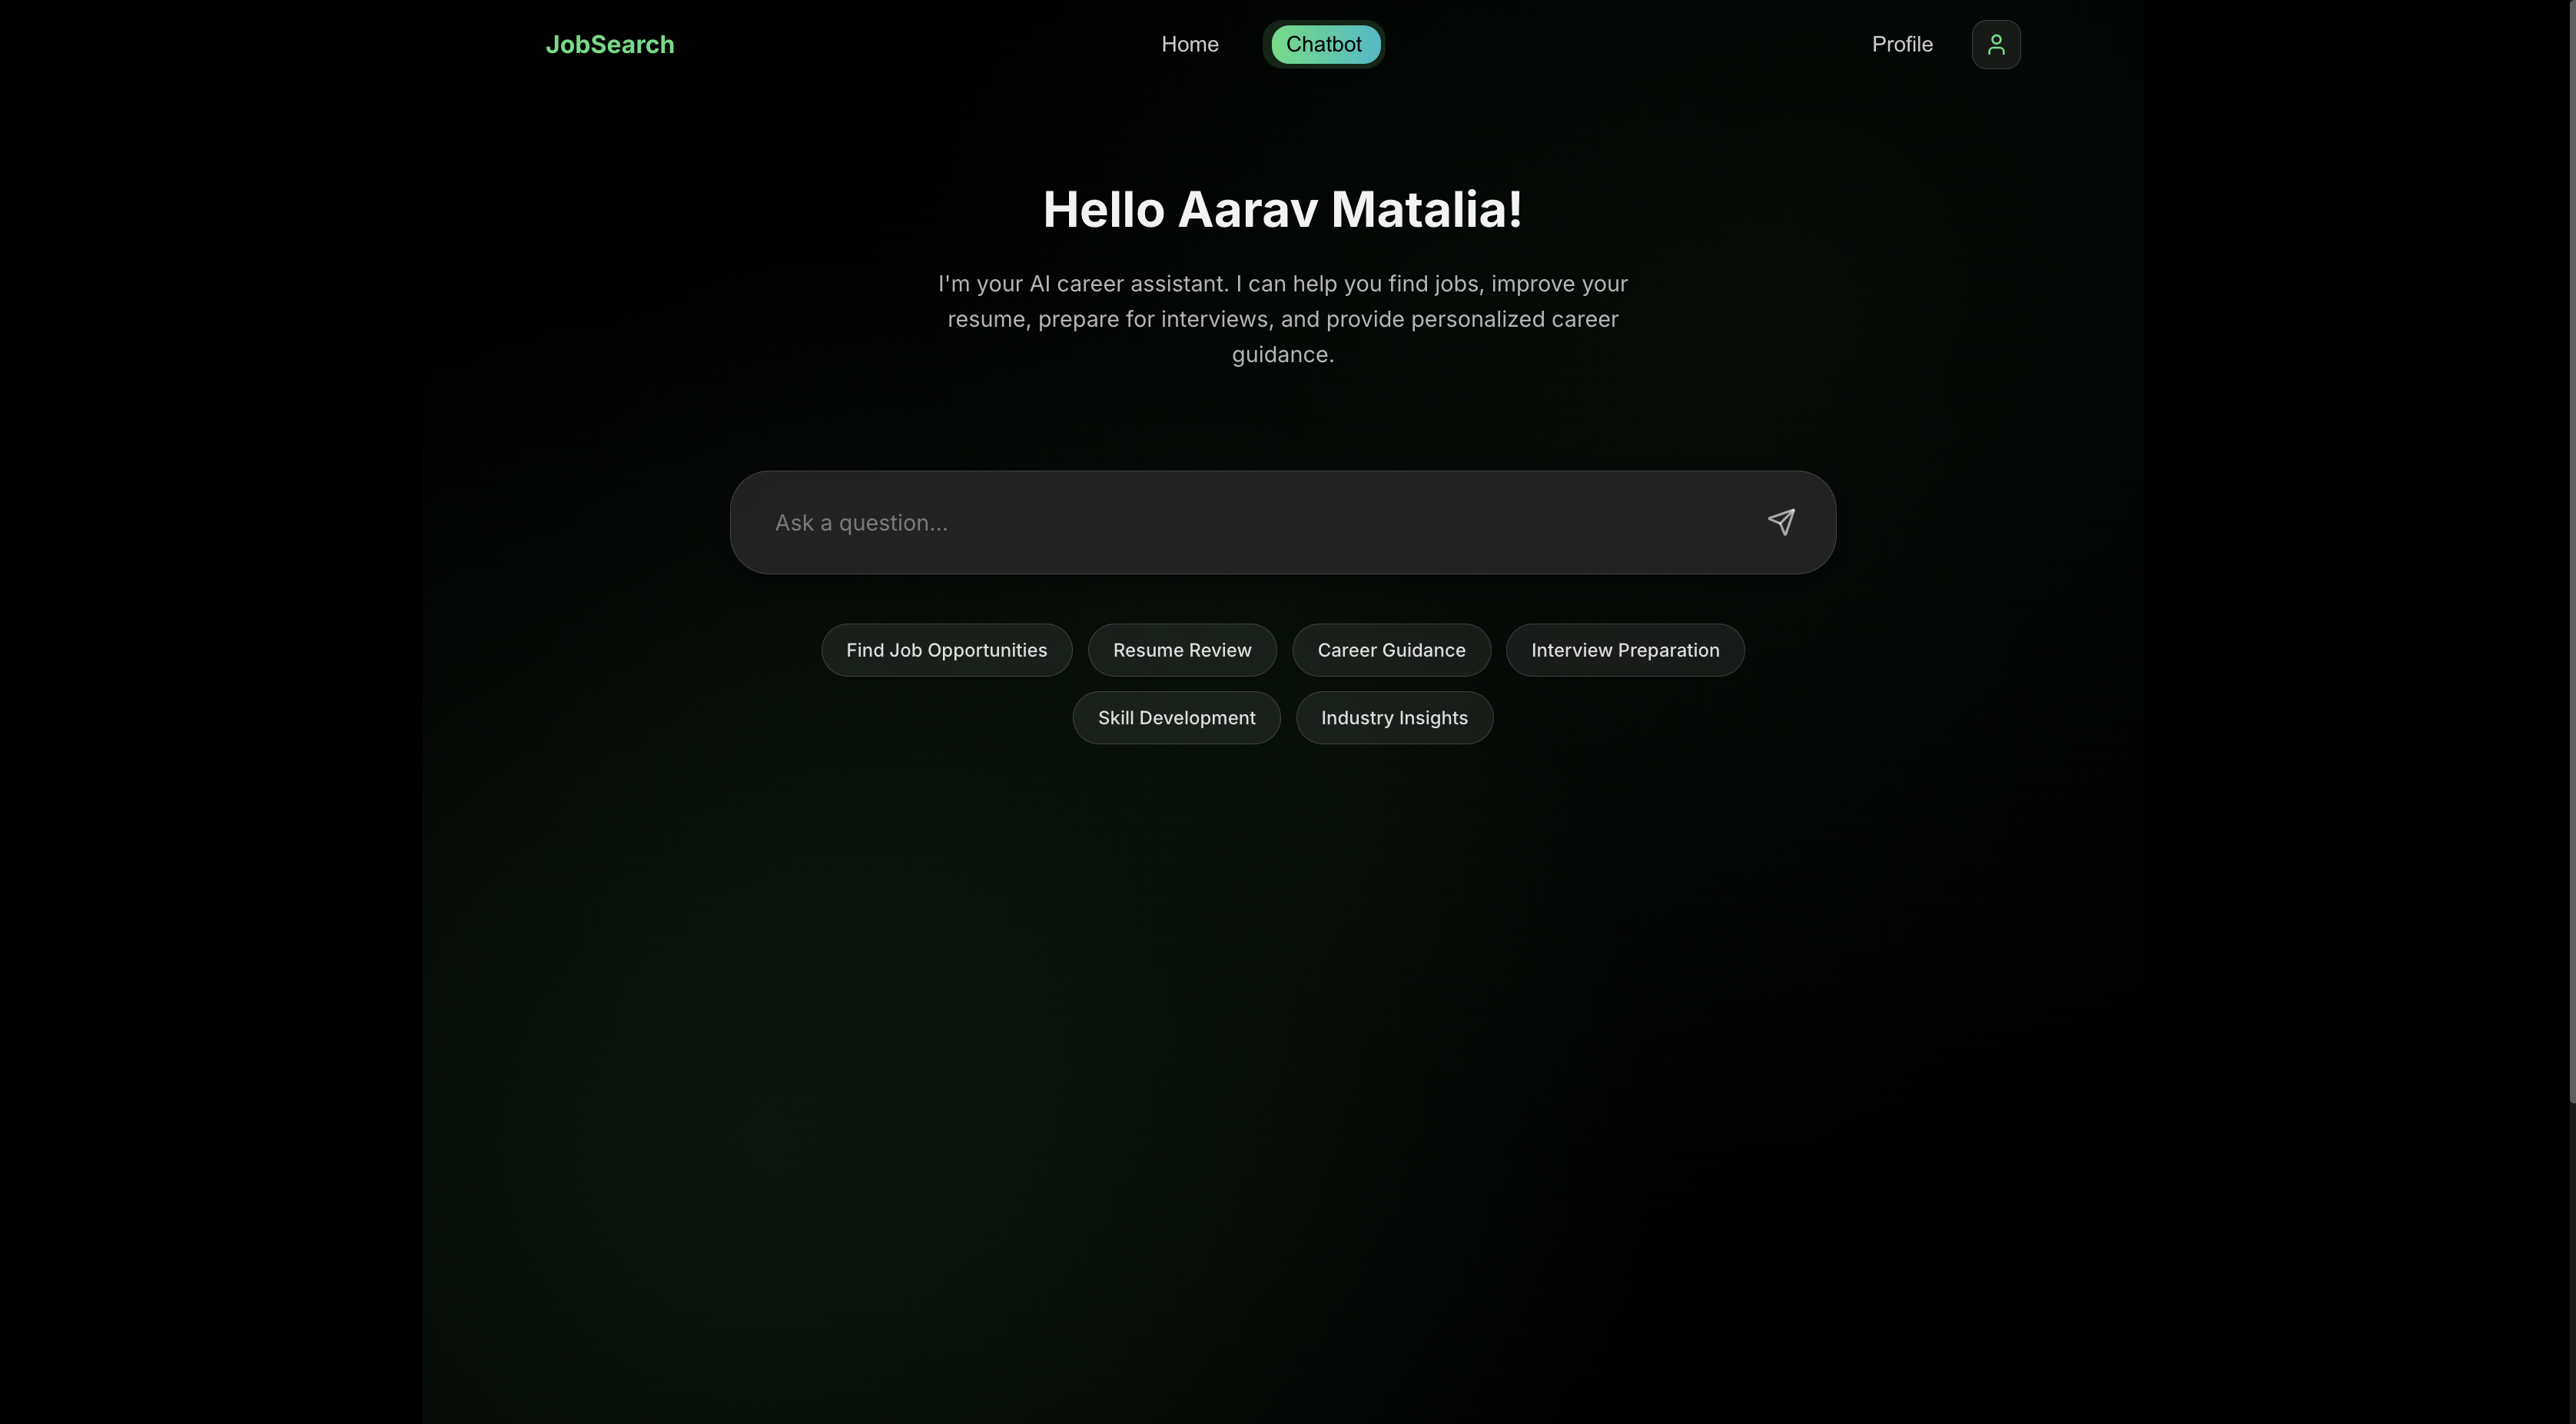
Task: Click the Hello Aarav Matalia heading
Action: (x=1282, y=210)
